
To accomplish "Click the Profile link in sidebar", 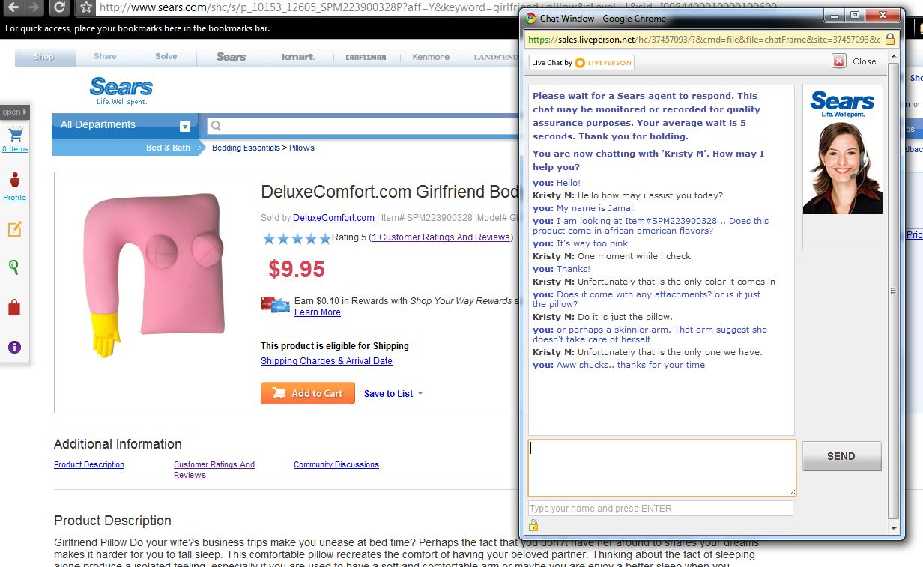I will (x=15, y=198).
